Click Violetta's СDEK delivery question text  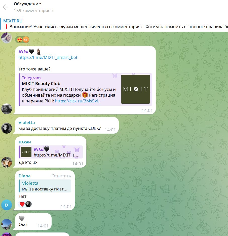[60, 128]
